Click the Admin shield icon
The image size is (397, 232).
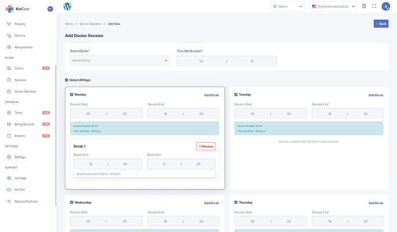click(275, 6)
